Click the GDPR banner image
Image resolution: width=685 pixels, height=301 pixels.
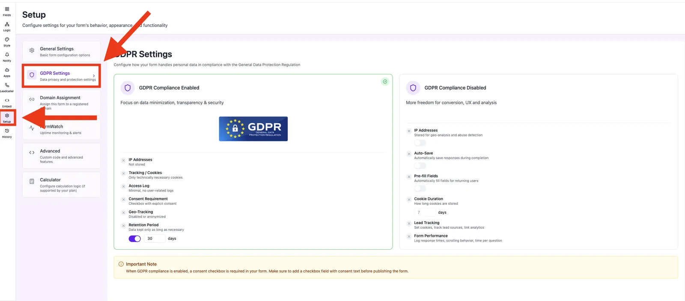[253, 129]
